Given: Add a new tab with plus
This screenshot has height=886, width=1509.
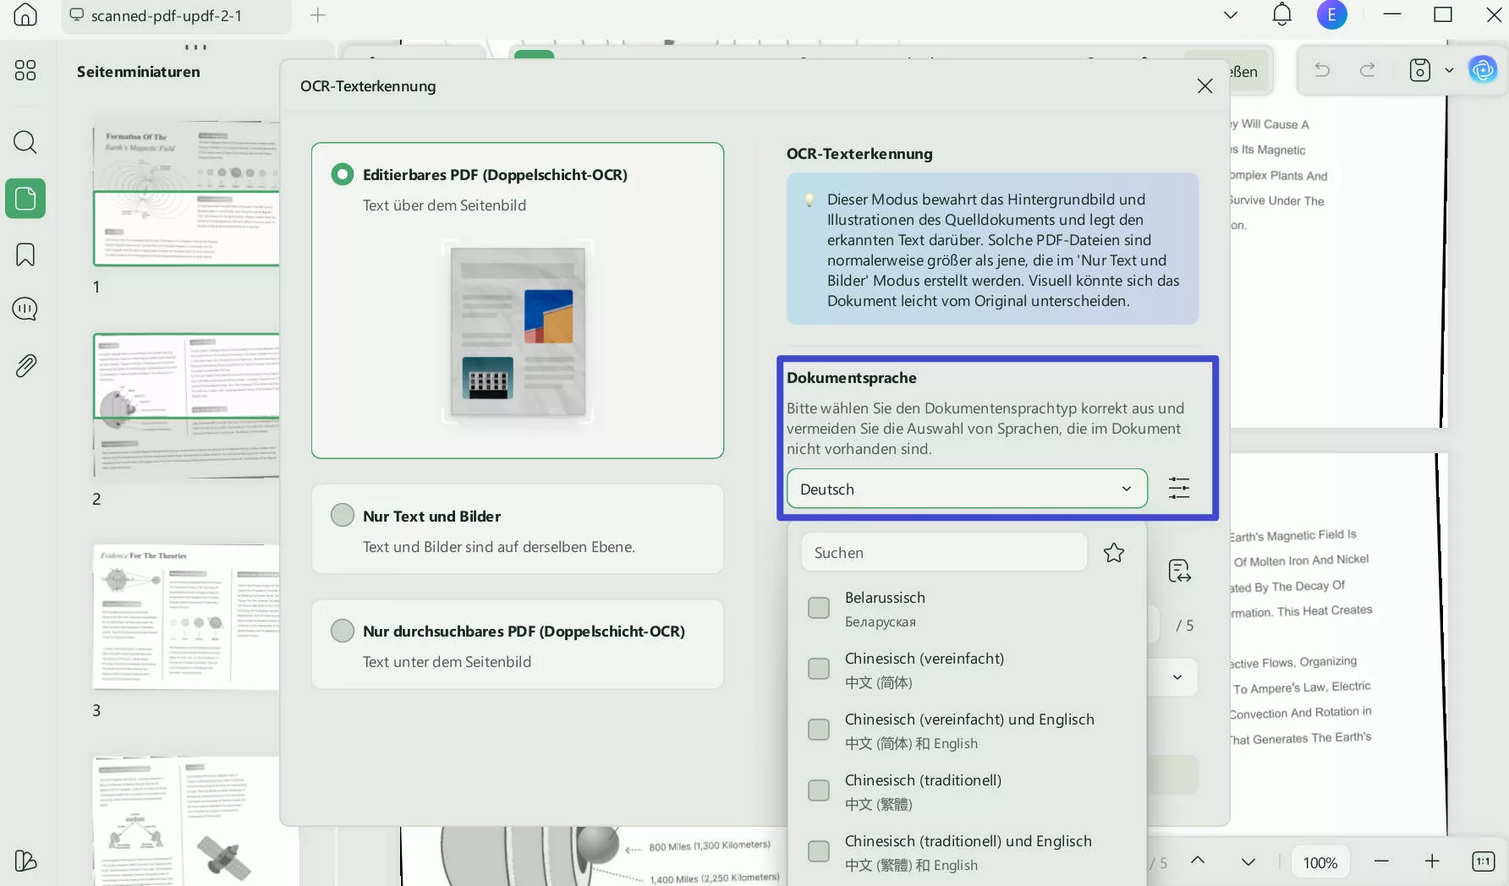Looking at the screenshot, I should [x=318, y=14].
